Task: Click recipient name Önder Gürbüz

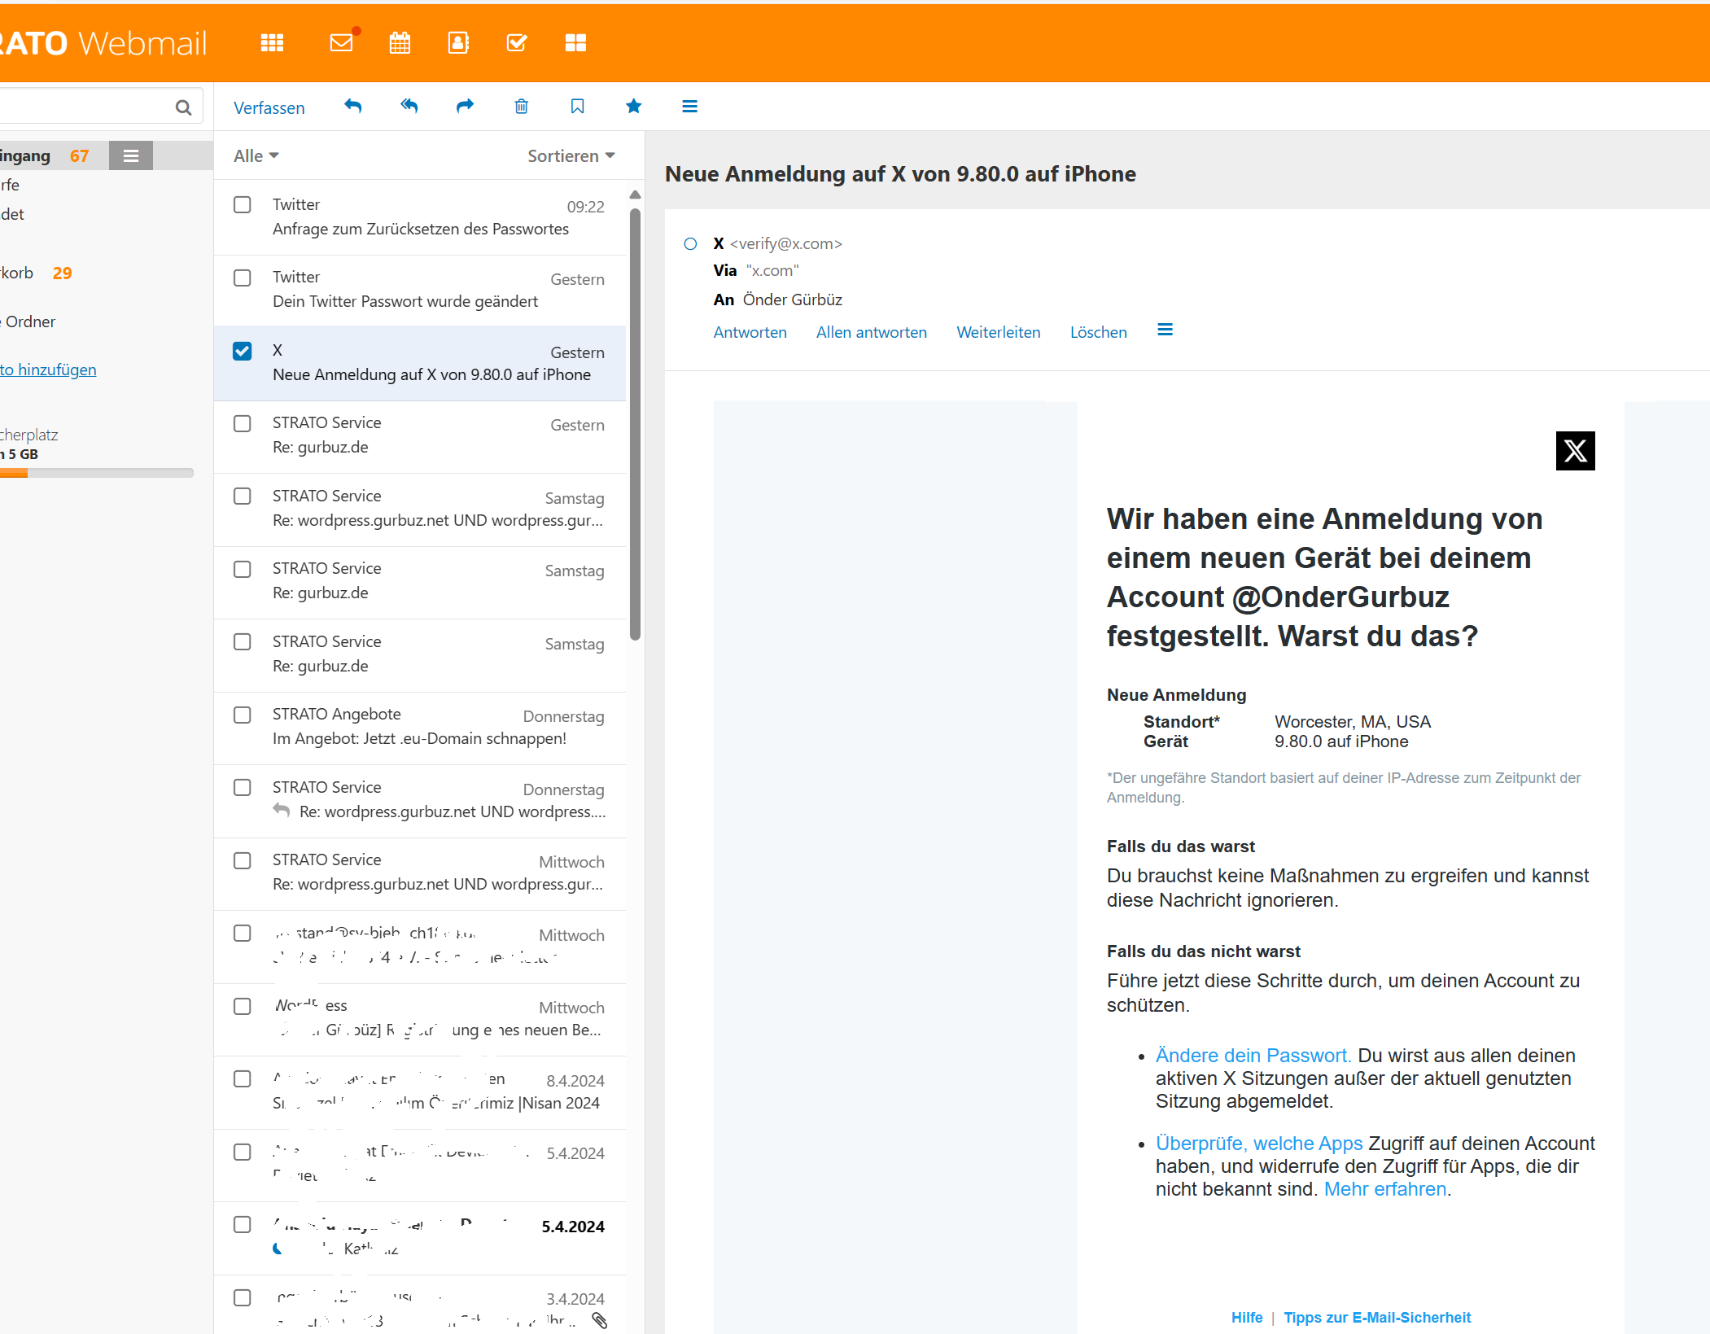Action: point(793,300)
